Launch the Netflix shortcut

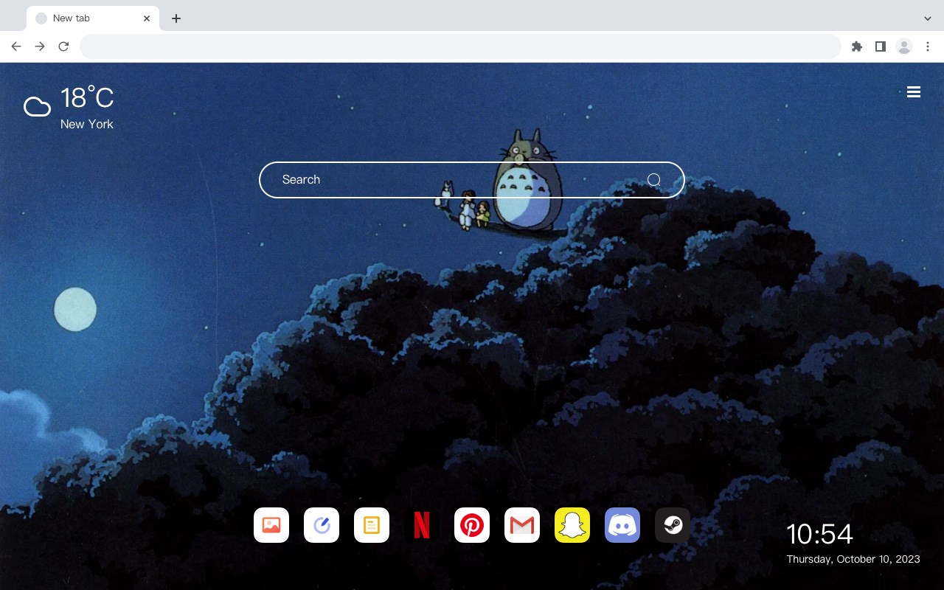(x=422, y=525)
